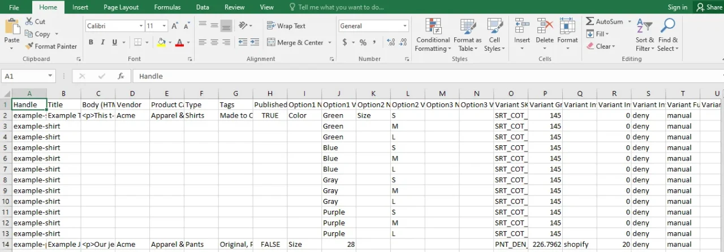The width and height of the screenshot is (724, 252).
Task: Open the Borders dropdown
Action: coord(146,42)
